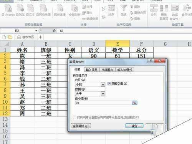Click the 自文本 (From Text) icon
This screenshot has height=144, width=192.
(x=30, y=8)
